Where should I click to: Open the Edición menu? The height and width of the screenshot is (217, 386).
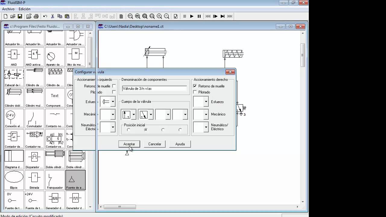(24, 9)
